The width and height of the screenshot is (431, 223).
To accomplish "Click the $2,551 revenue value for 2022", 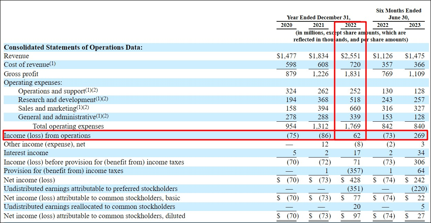I will 351,56.
